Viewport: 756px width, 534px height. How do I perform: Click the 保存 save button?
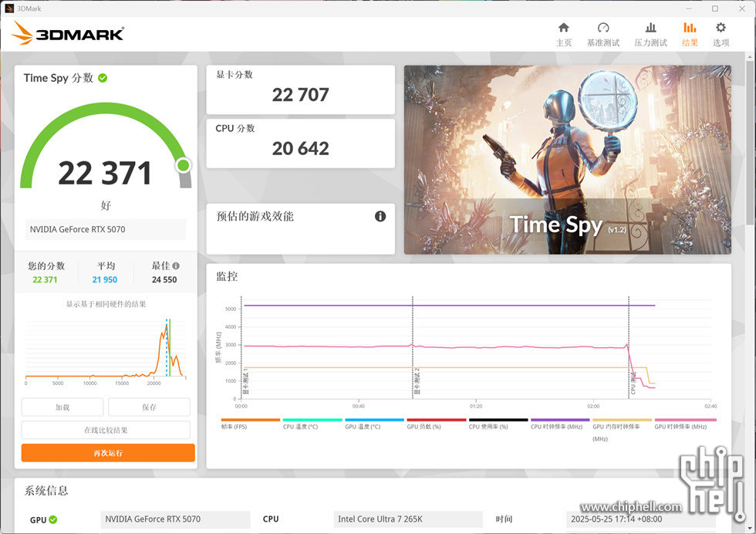tap(149, 407)
